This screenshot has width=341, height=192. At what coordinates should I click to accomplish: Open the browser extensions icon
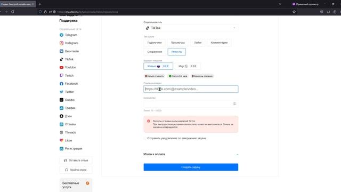[x=335, y=12]
